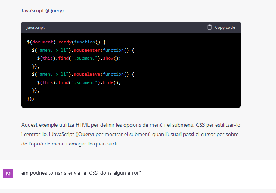Click the user message about resending CSS
The image size is (276, 193).
(81, 174)
